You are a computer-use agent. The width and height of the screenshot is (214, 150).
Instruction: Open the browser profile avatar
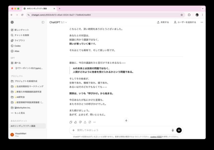tap(197, 15)
